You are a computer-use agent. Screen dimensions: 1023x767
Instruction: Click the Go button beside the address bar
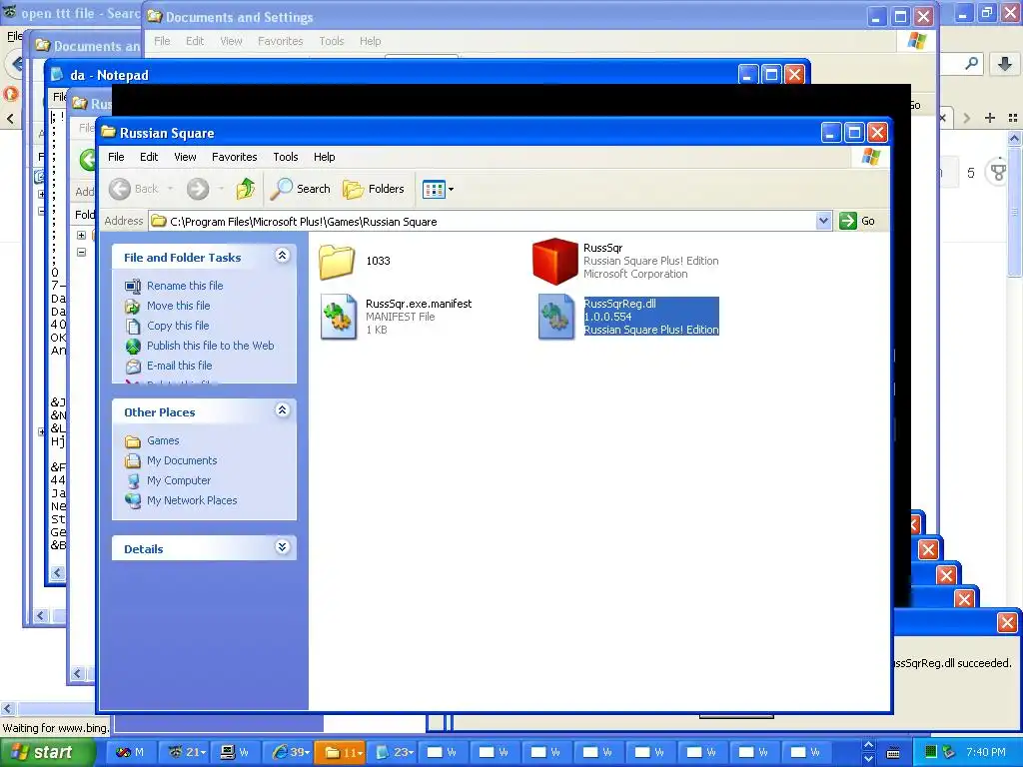[x=857, y=221]
